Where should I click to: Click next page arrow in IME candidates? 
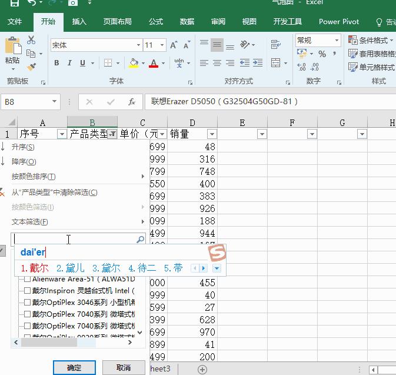204,268
